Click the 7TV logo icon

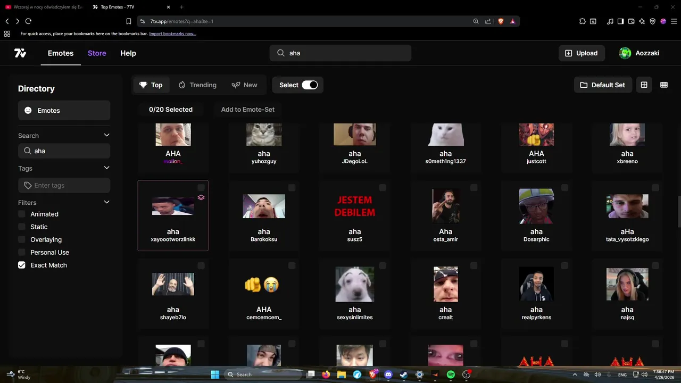click(20, 53)
